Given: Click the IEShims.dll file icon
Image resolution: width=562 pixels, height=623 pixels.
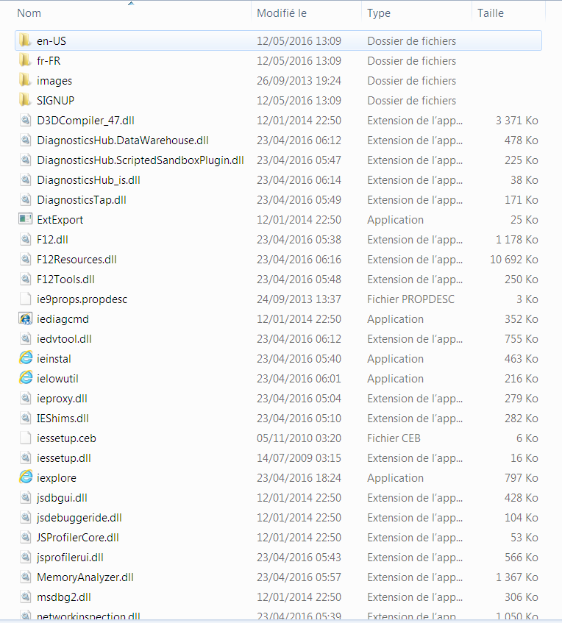Looking at the screenshot, I should (x=26, y=418).
